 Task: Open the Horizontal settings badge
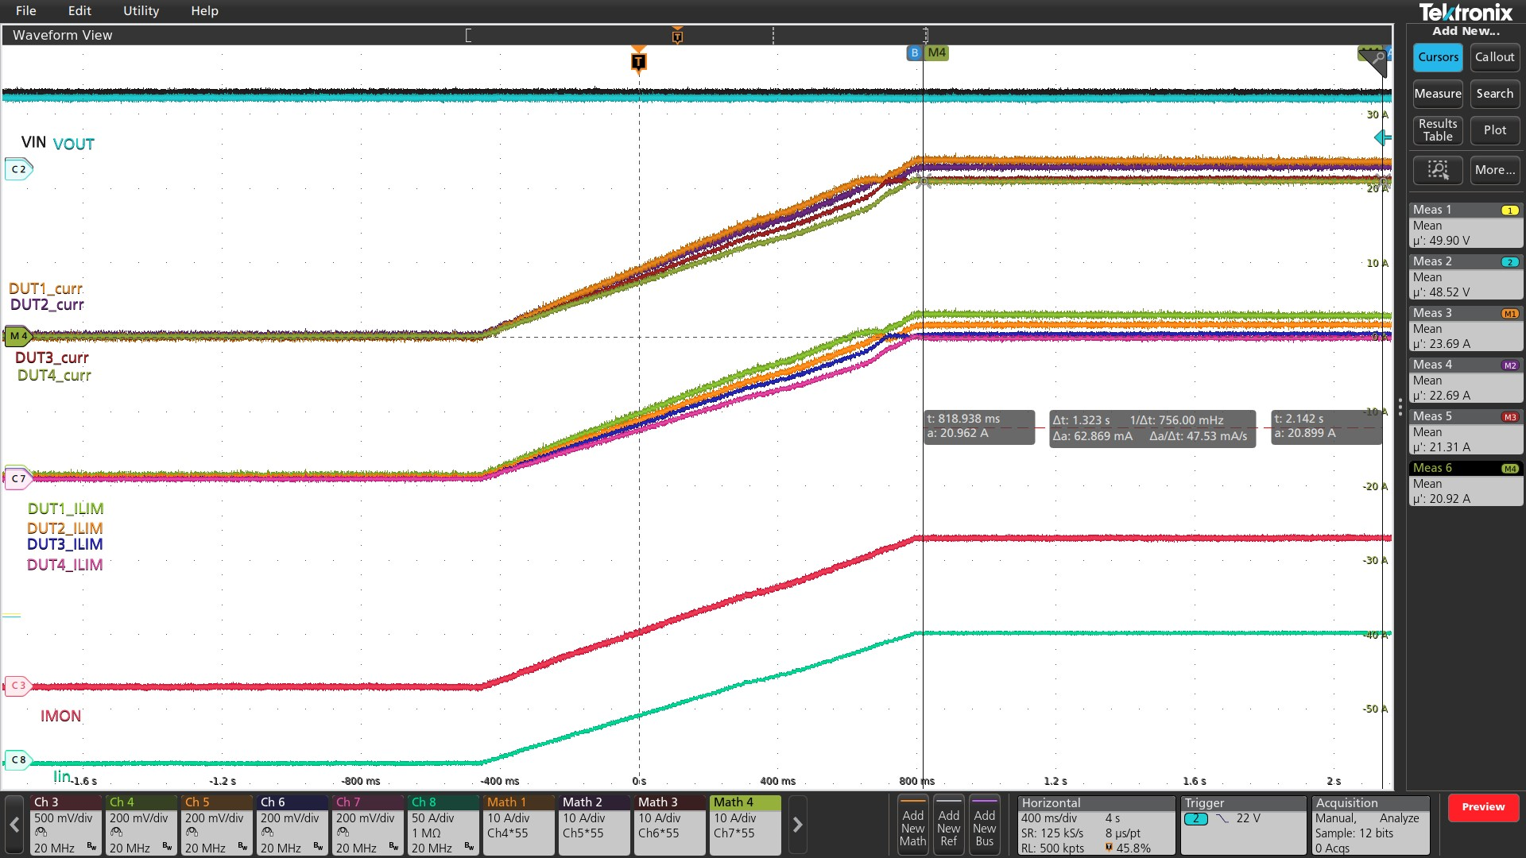pos(1095,825)
